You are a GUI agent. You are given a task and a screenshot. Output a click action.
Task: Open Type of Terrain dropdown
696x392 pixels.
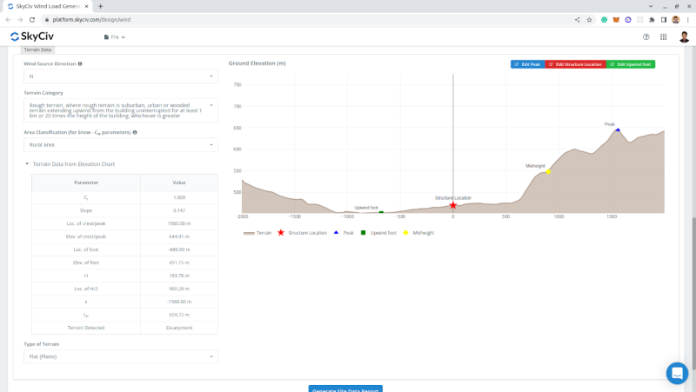[x=120, y=356]
